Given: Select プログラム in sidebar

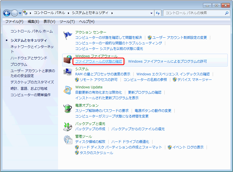Looking at the screenshot, I should [19, 65].
